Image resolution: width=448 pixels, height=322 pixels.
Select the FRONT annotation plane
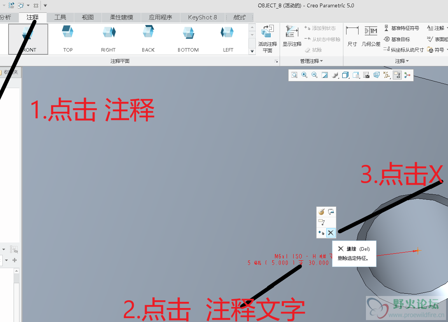(28, 39)
